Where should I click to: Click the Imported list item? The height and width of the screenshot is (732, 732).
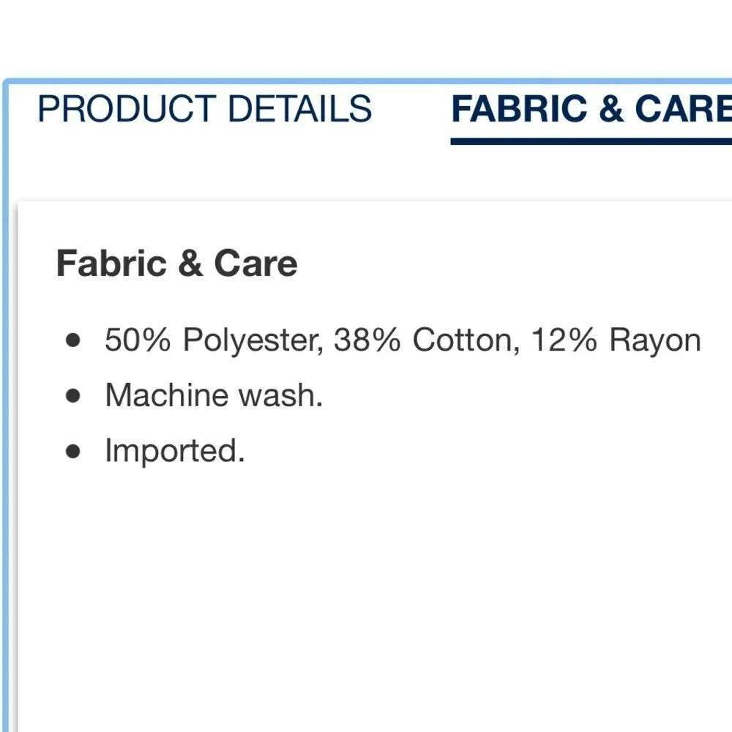click(x=174, y=451)
